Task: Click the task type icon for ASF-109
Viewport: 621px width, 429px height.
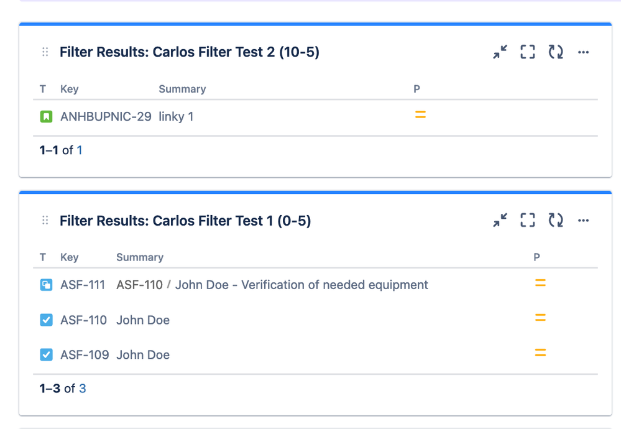Action: (x=46, y=355)
